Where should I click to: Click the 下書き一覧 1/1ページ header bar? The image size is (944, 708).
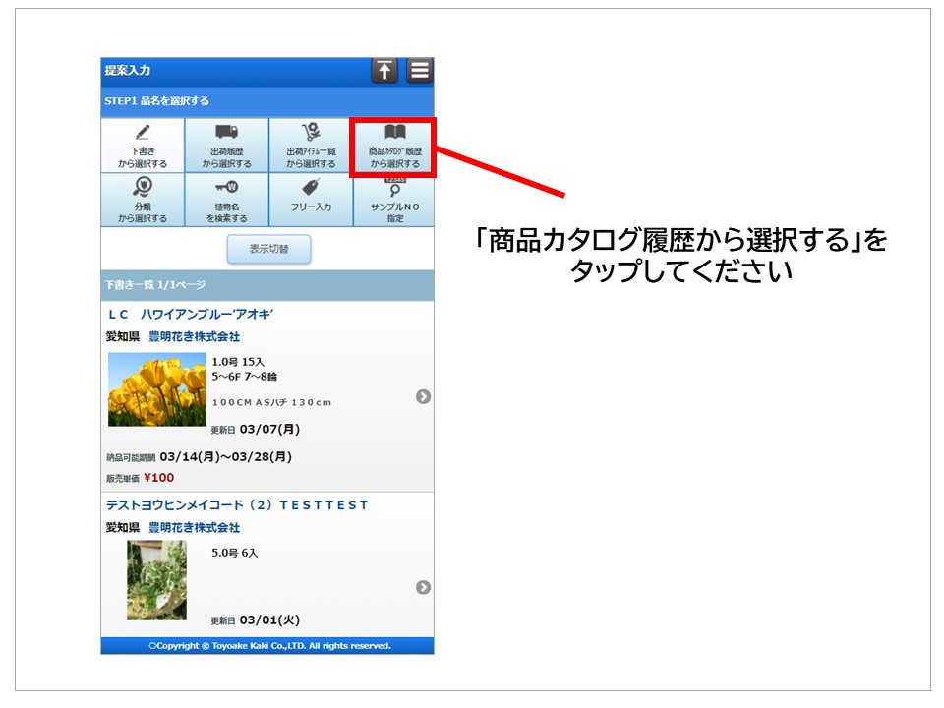(x=266, y=285)
